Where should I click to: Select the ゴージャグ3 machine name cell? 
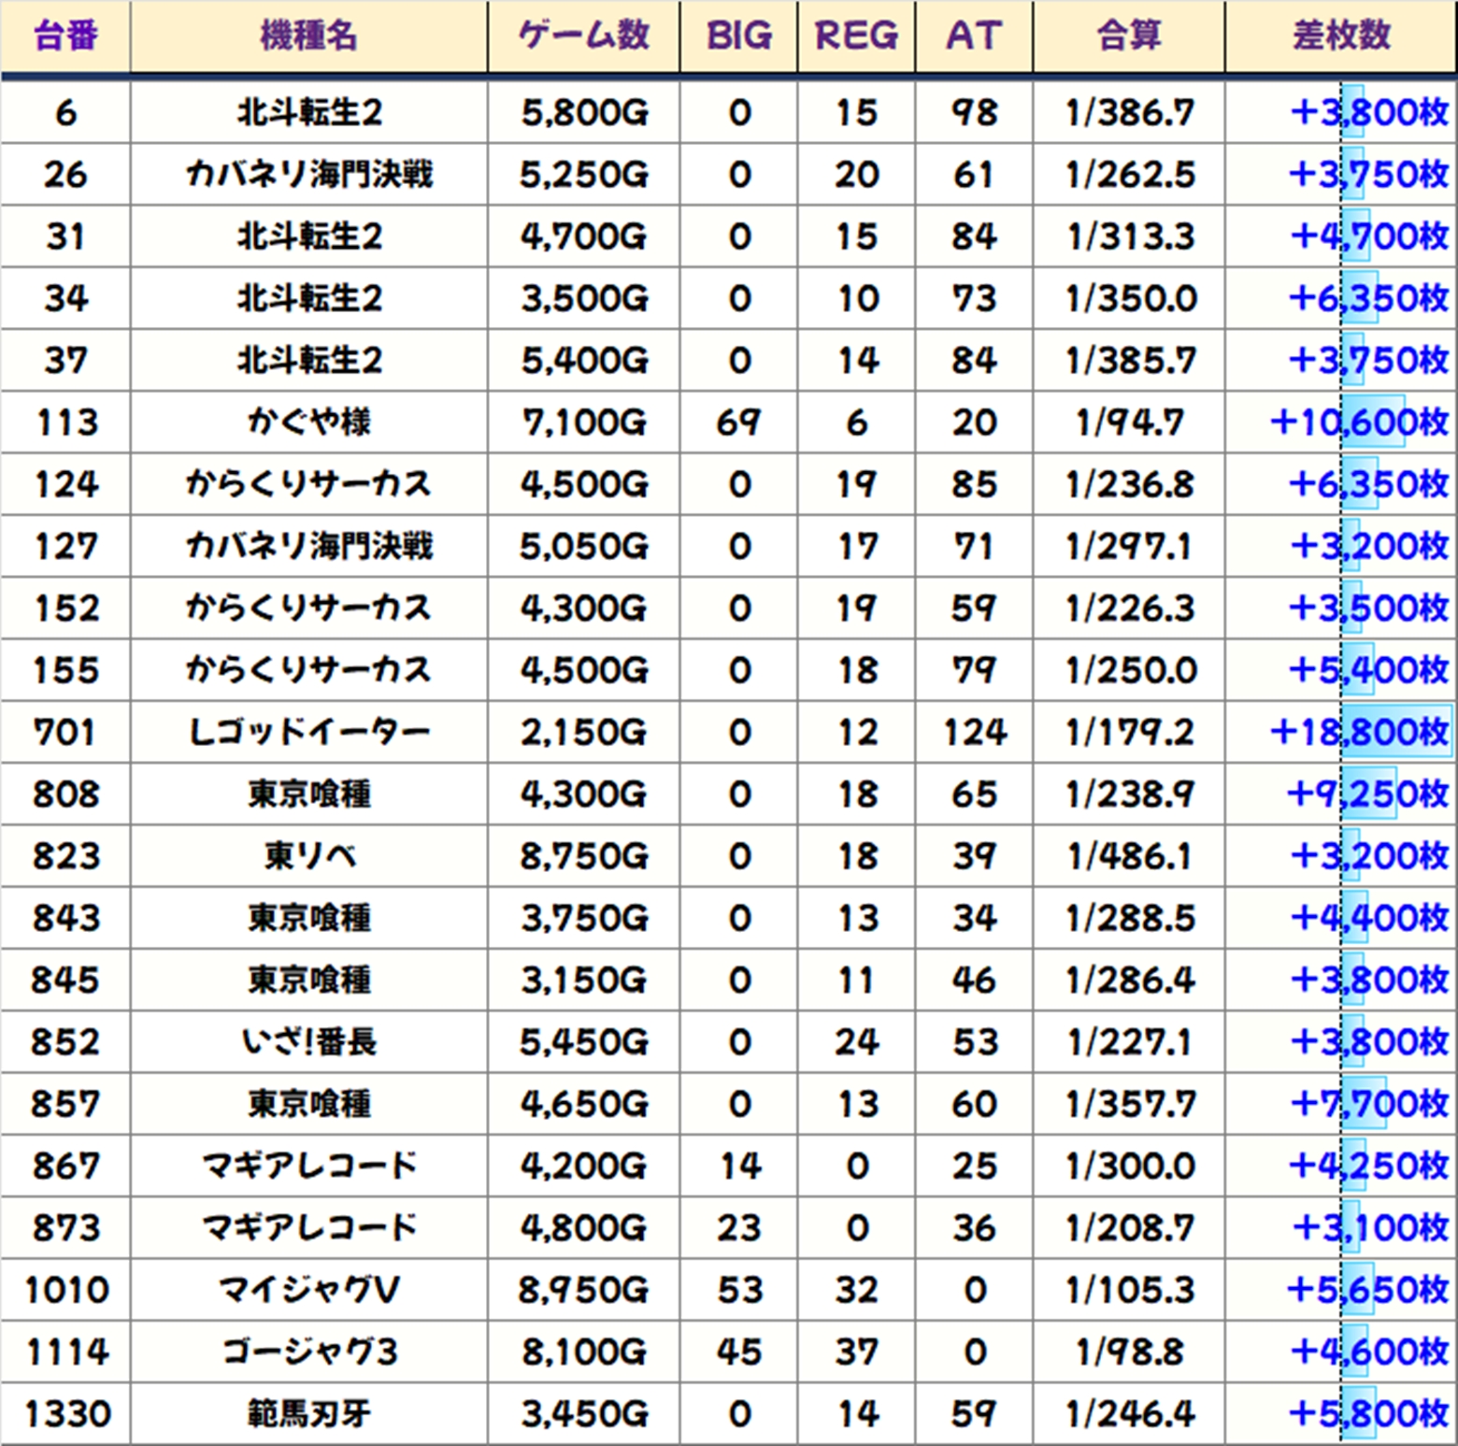308,1352
